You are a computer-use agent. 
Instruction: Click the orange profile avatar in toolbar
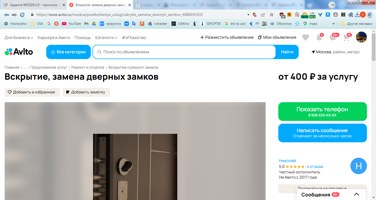click(x=363, y=15)
